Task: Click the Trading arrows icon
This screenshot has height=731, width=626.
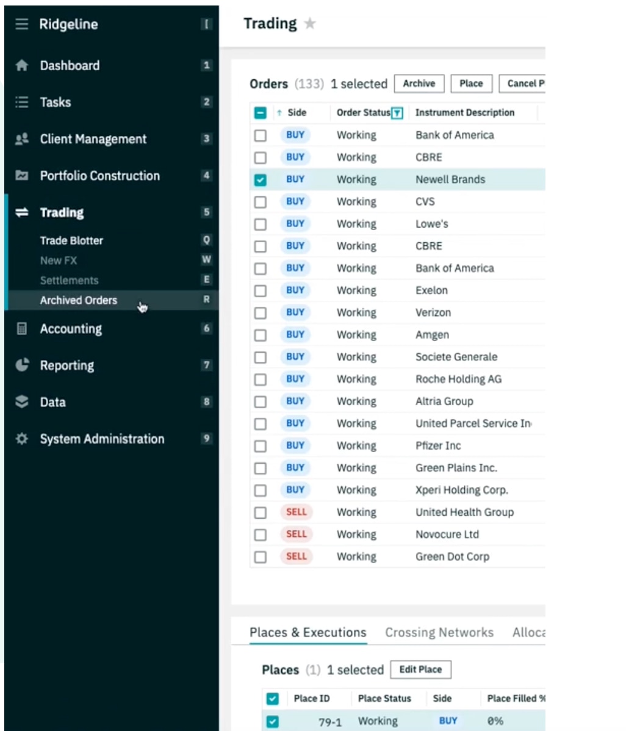Action: pyautogui.click(x=21, y=212)
